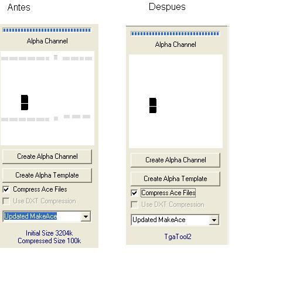This screenshot has height=300, width=300.
Task: Click Create Alpha Channel in Antes panel
Action: [47, 156]
